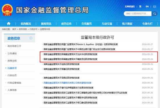160x108 pixels.
Task: Select 人事信息 in sidebar
Action: click(12, 90)
